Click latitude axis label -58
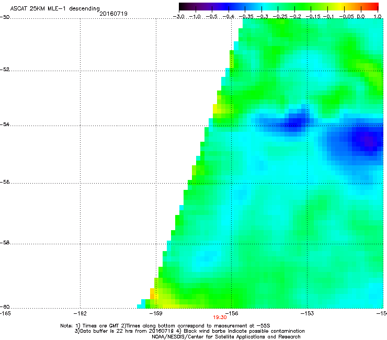387x340 pixels. (5, 243)
